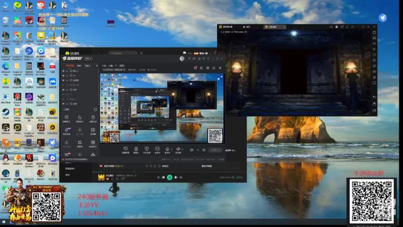Take screenshot with emulator scissors icon
This screenshot has height=227, width=403.
pyautogui.click(x=374, y=77)
